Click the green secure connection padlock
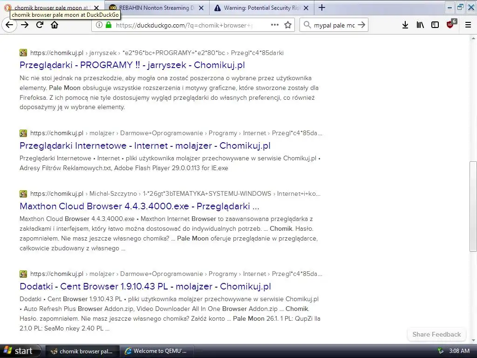 (108, 25)
